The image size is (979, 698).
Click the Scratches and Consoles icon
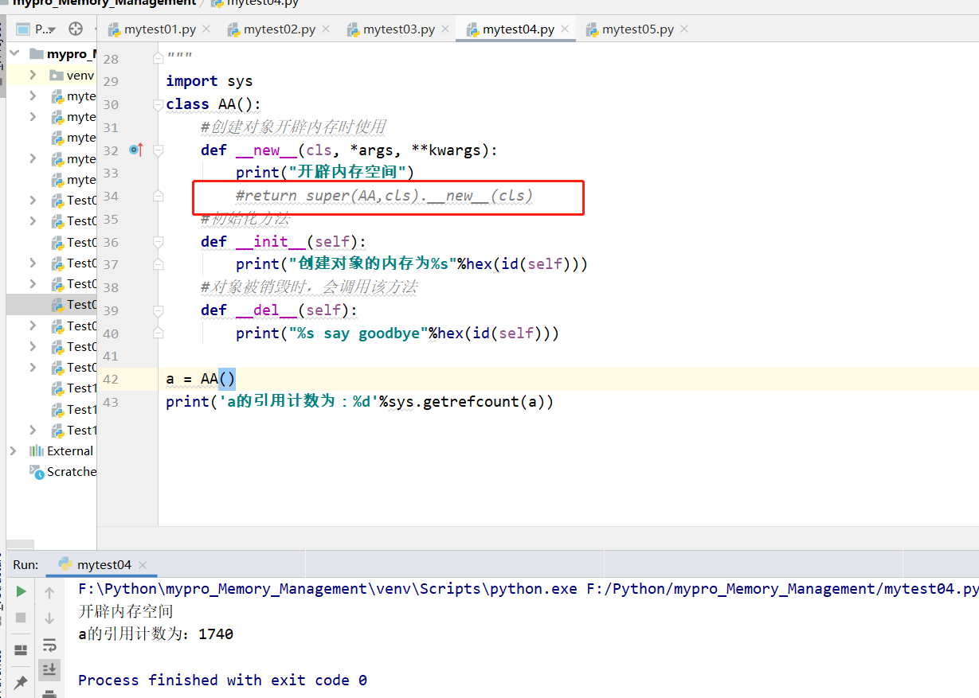point(36,471)
